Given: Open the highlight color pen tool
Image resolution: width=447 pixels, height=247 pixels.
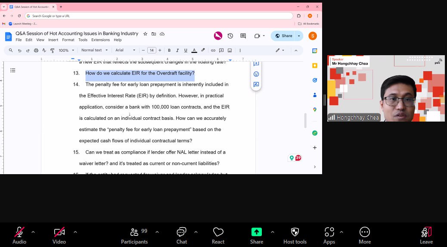Looking at the screenshot, I should [x=203, y=50].
